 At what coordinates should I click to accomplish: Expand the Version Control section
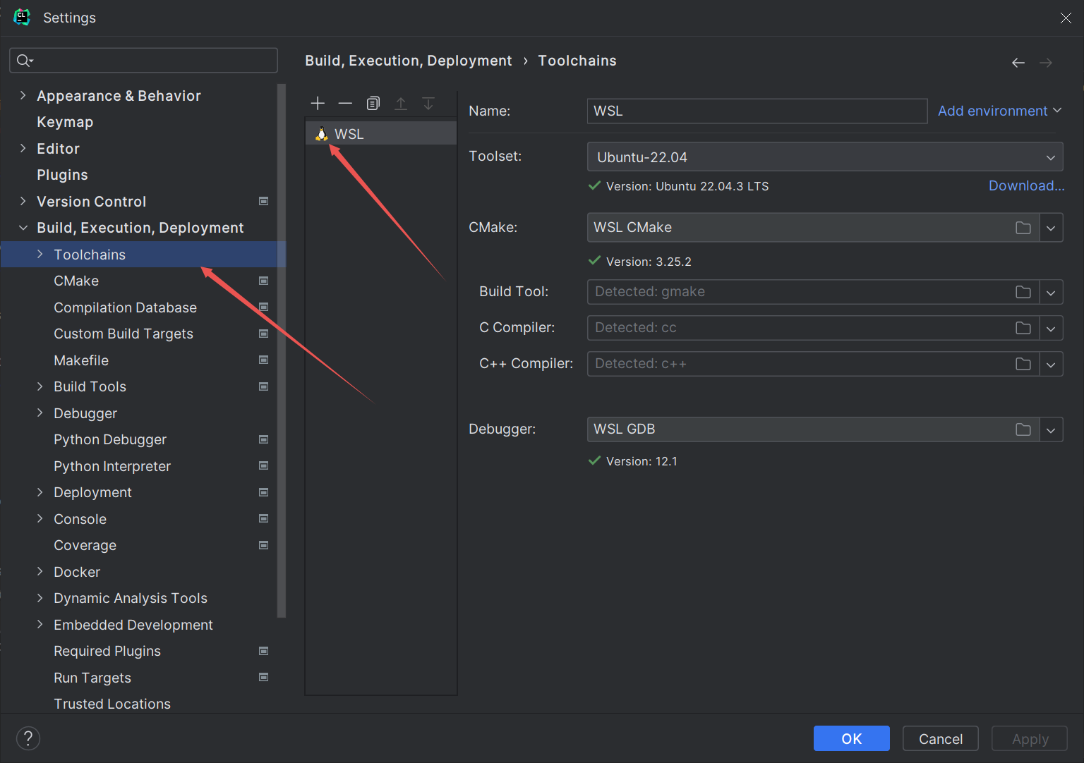[23, 201]
